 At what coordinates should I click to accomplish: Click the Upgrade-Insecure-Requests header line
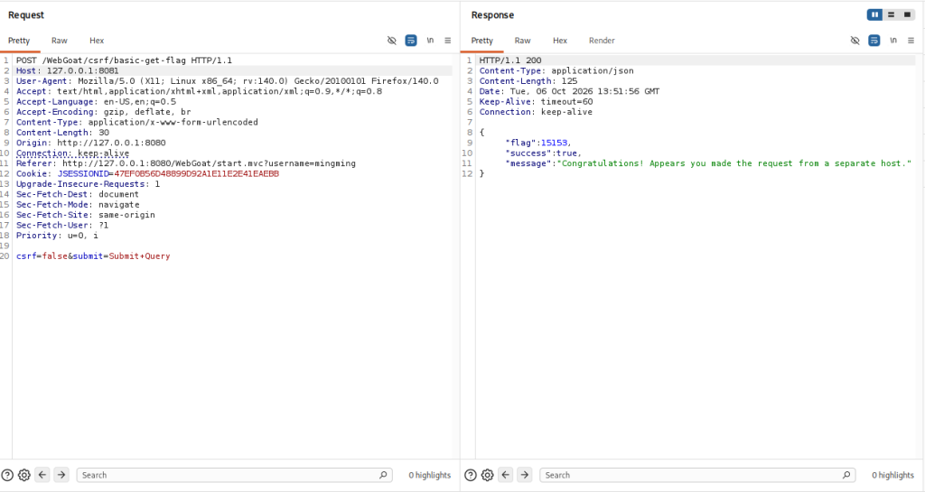coord(88,184)
